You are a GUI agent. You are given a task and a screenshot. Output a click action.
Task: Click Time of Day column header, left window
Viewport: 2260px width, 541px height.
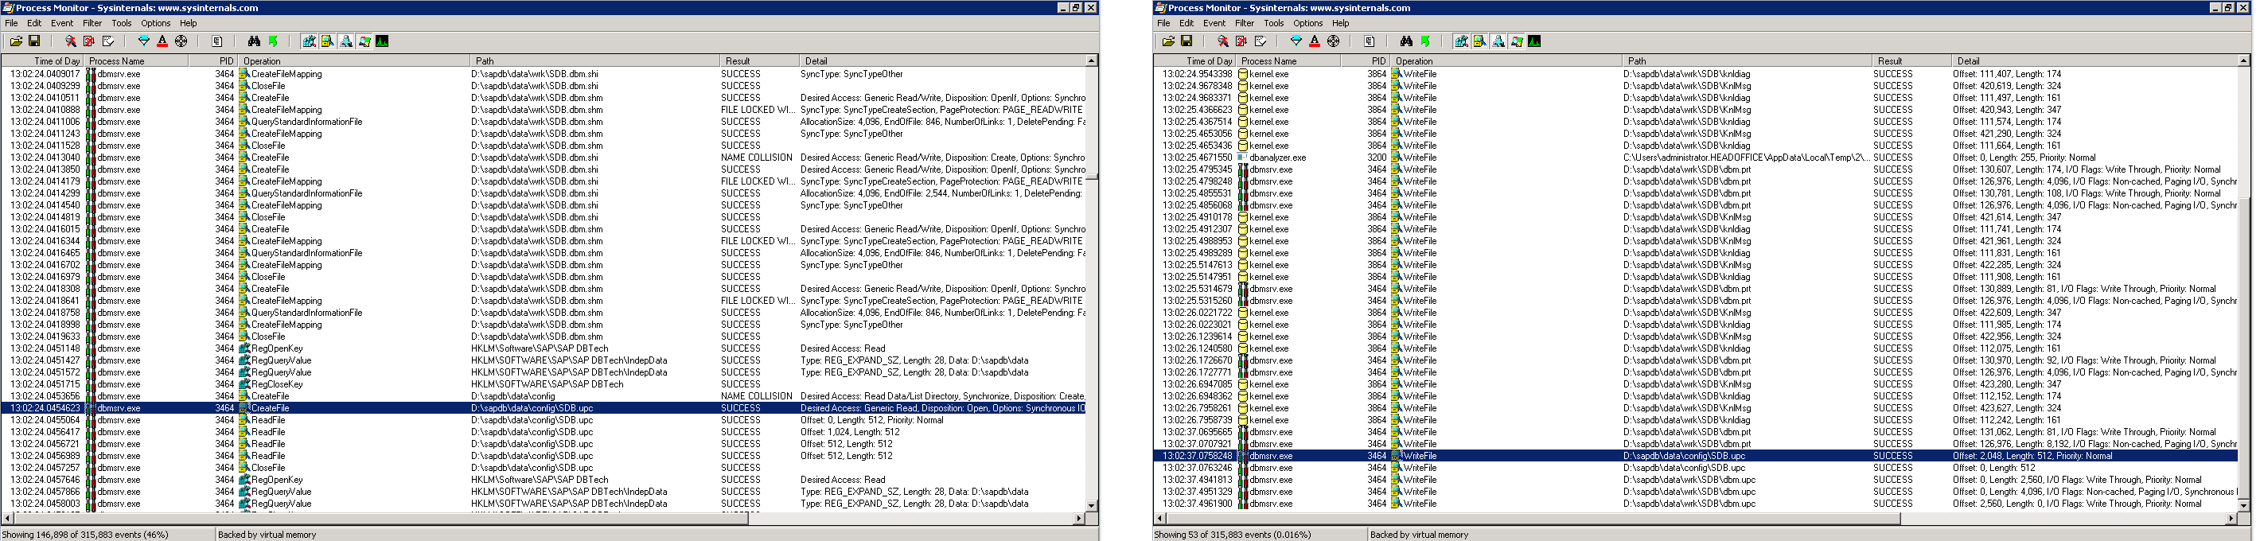tap(43, 60)
